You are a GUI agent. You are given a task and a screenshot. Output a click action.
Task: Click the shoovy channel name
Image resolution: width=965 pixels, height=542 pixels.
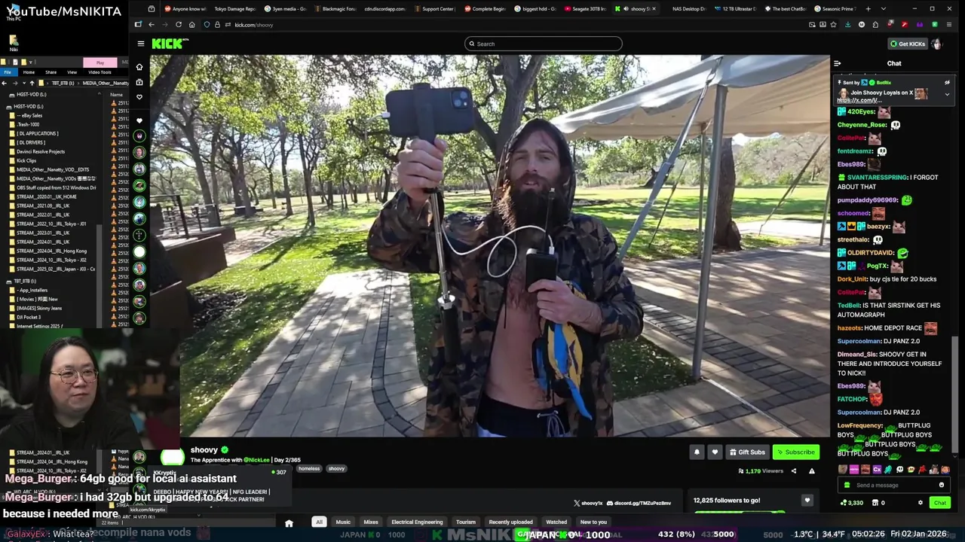point(204,450)
